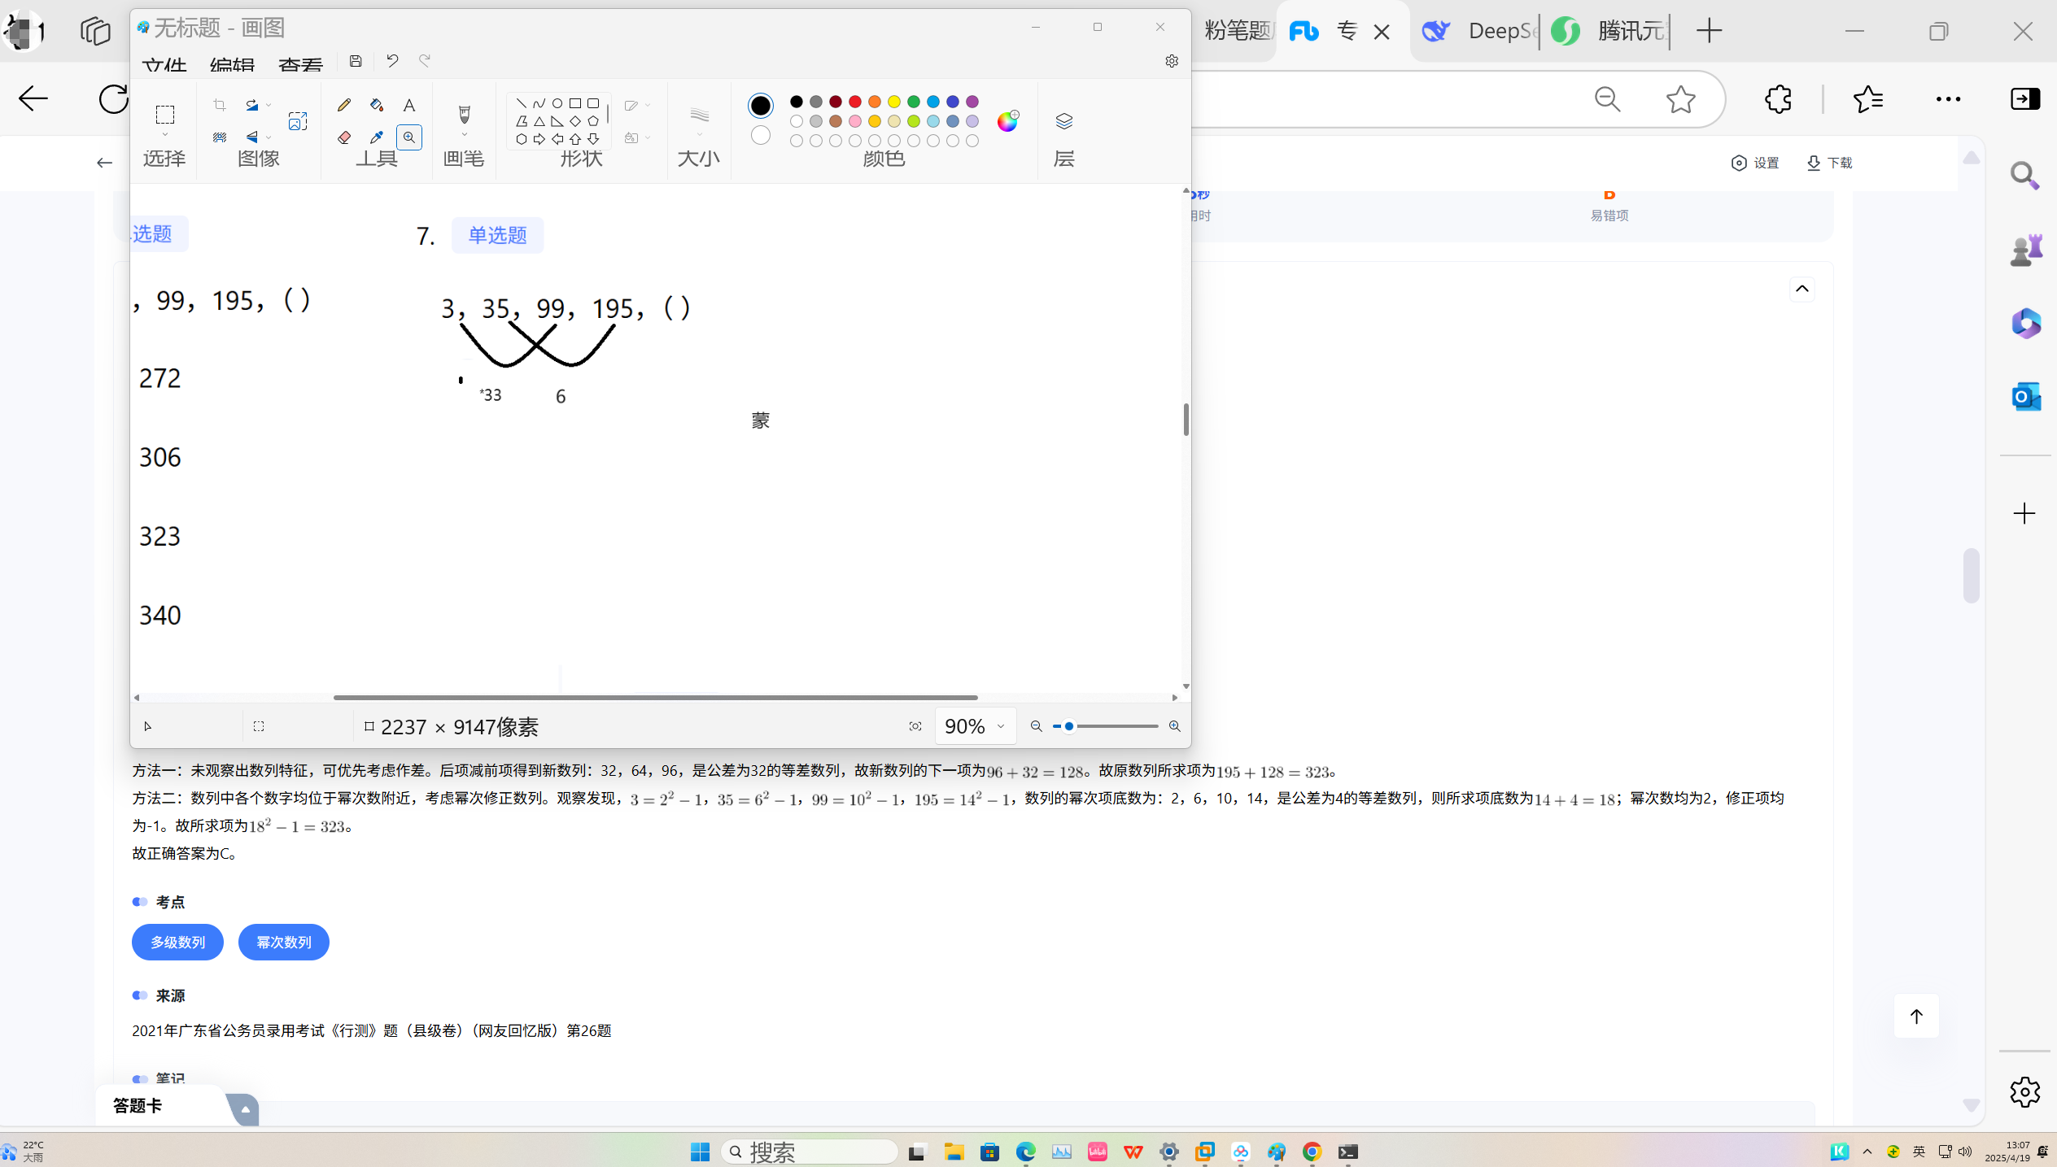The height and width of the screenshot is (1167, 2057).
Task: Select the primary color 1 circle
Action: click(x=760, y=105)
